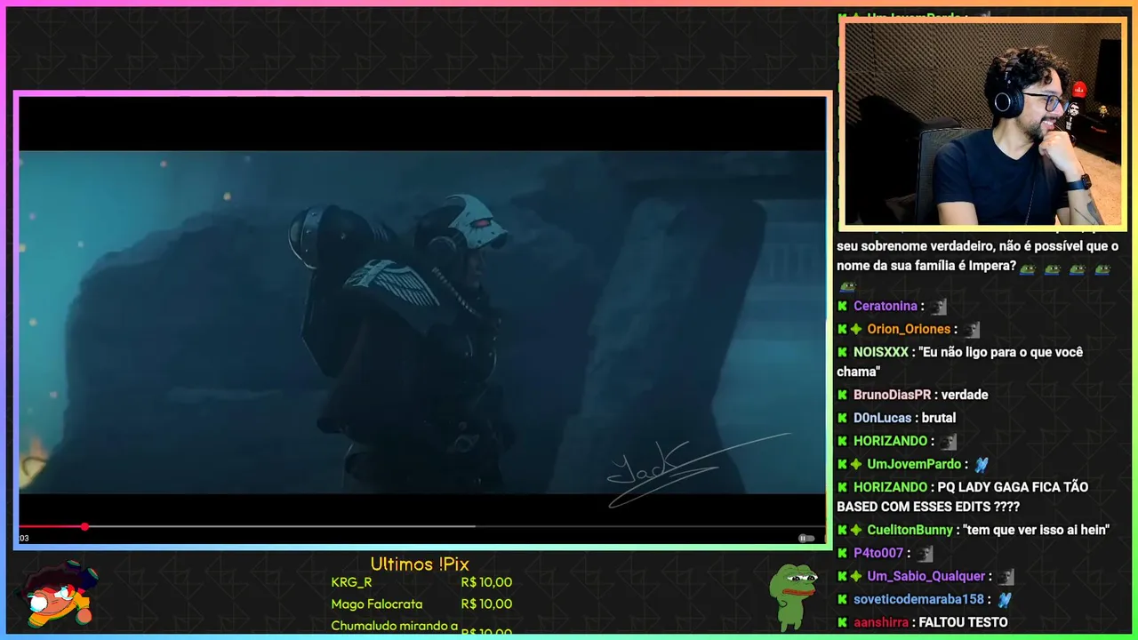
Task: Click the green K badge beside D0nLucas
Action: tap(842, 418)
